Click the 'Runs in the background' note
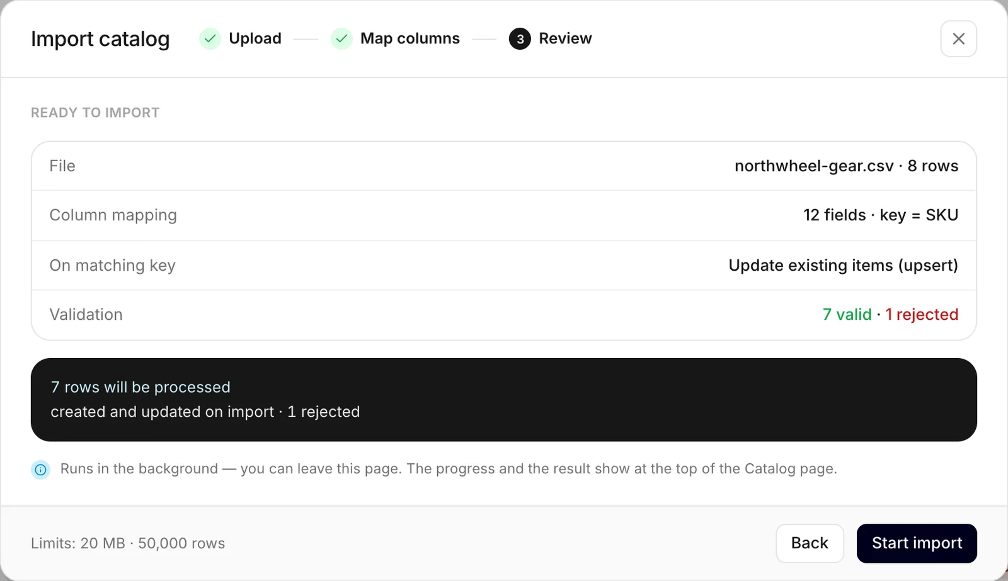1008x581 pixels. point(449,469)
